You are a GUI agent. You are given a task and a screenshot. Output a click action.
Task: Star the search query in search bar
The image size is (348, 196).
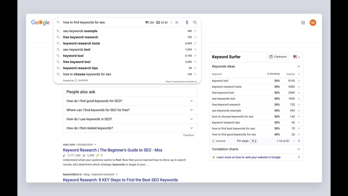click(171, 23)
